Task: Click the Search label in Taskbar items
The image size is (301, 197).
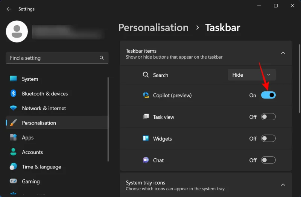Action: (161, 75)
